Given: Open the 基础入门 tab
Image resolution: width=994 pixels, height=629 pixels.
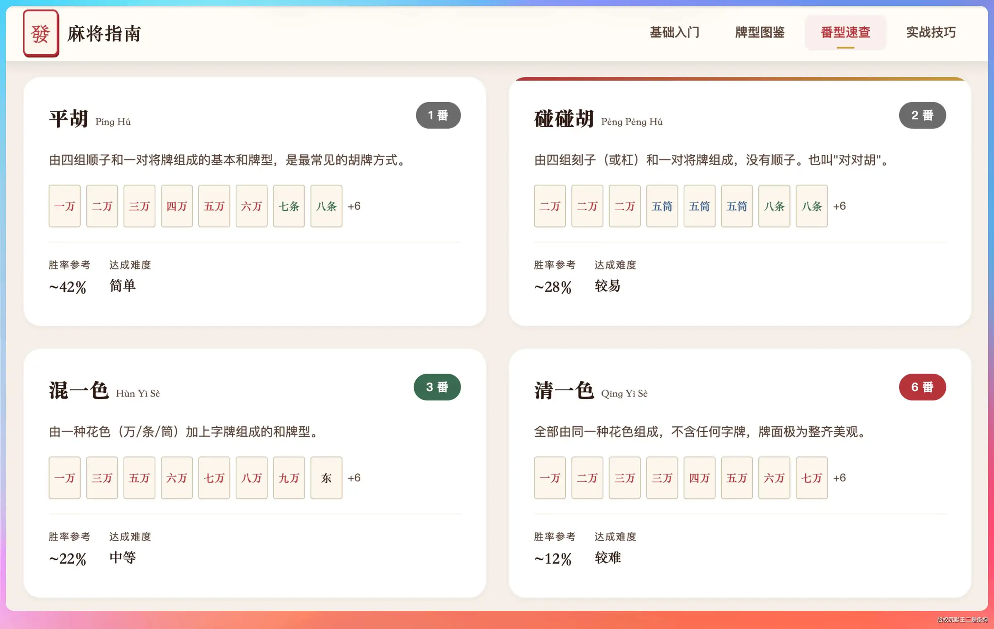Looking at the screenshot, I should click(674, 32).
